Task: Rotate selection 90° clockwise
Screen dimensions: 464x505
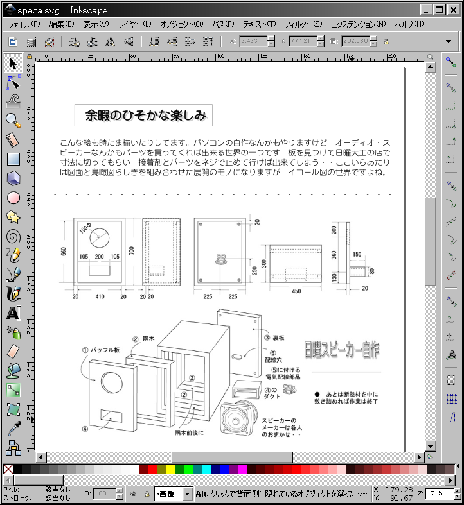Action: pos(93,42)
